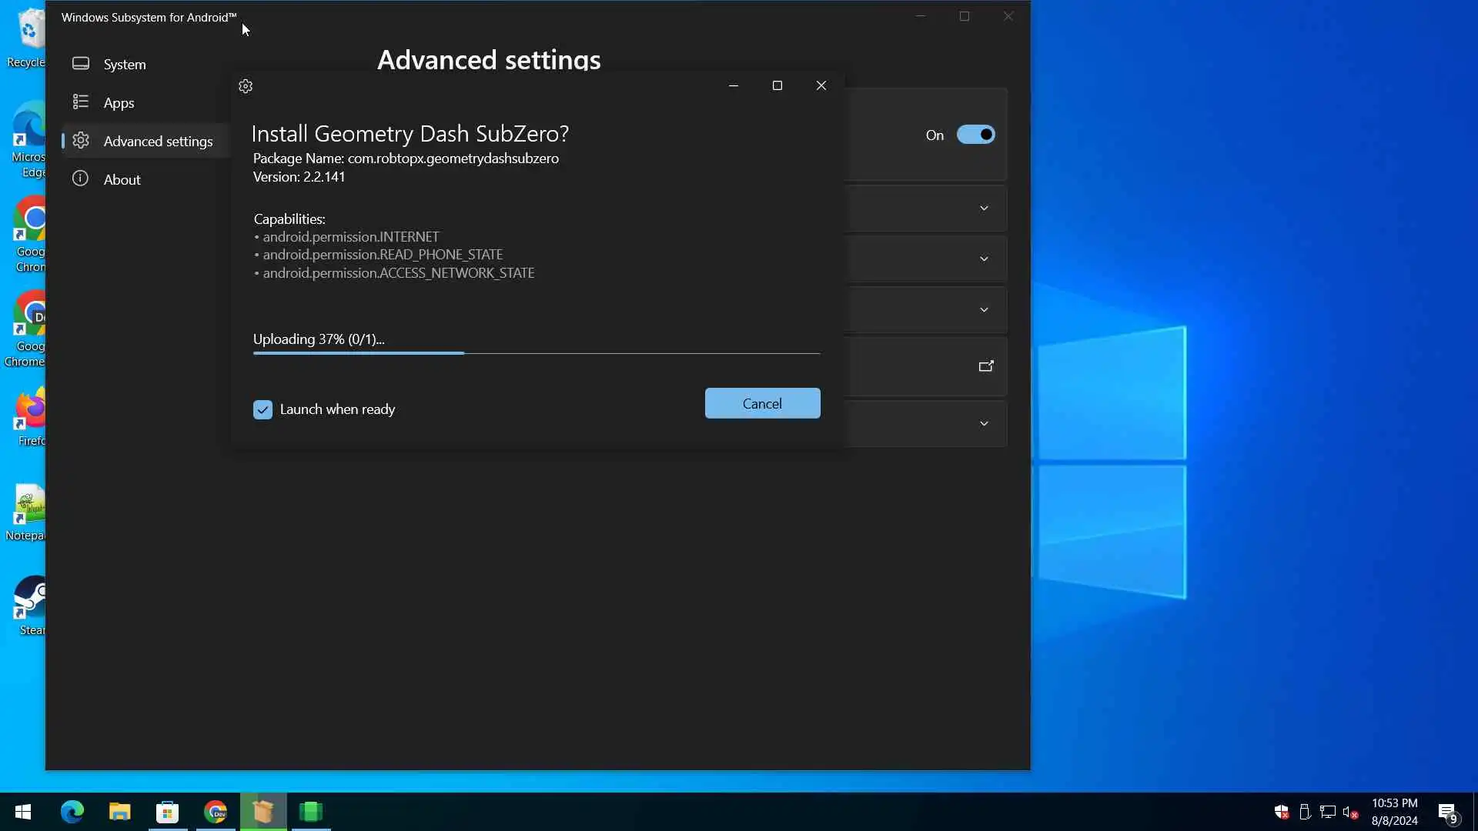
Task: Click the gear icon in installer dialog
Action: (x=246, y=86)
